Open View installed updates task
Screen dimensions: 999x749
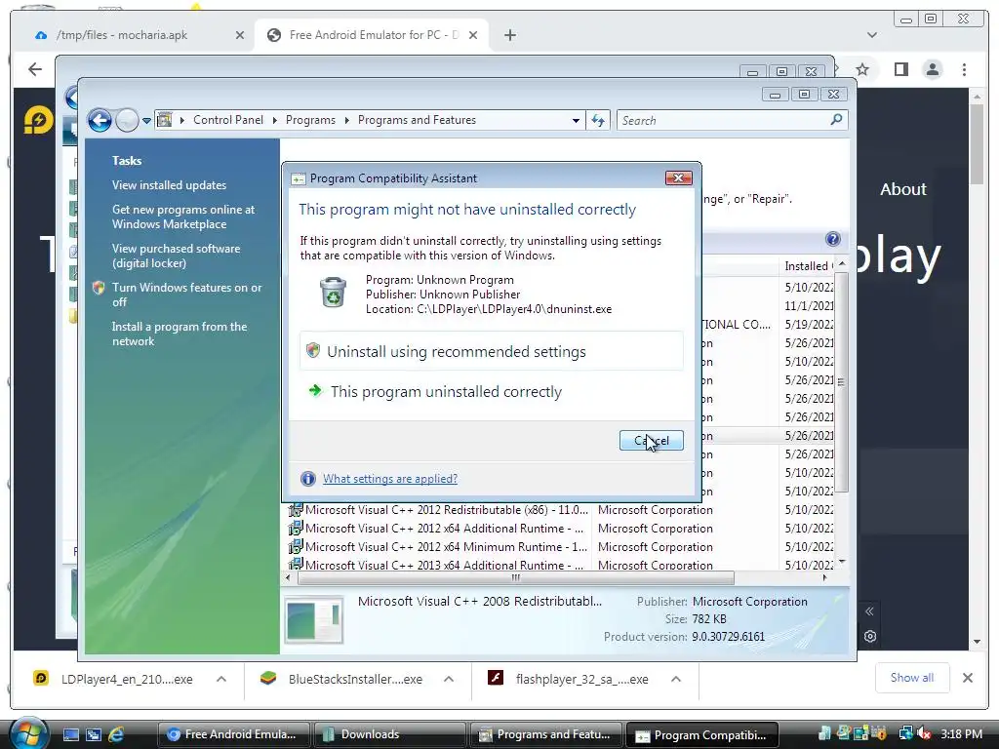pyautogui.click(x=169, y=184)
